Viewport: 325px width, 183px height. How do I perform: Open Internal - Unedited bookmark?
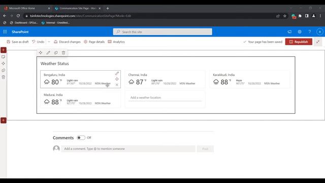55,22
